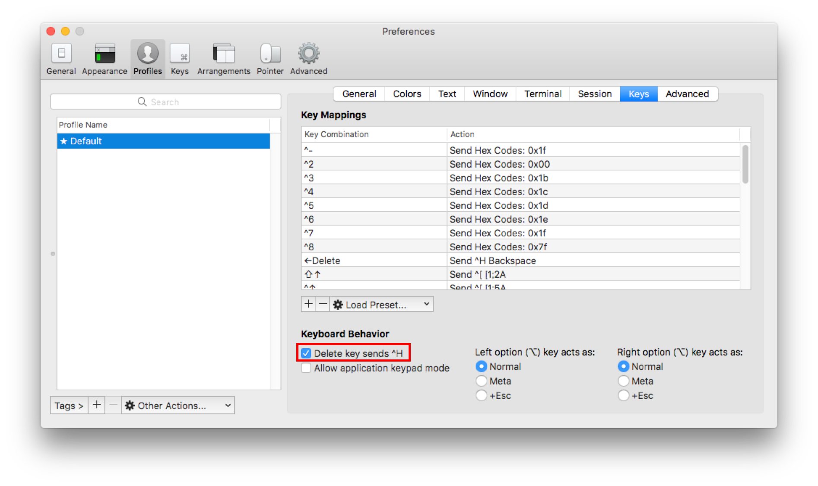Click the Keys preferences icon

pyautogui.click(x=180, y=58)
